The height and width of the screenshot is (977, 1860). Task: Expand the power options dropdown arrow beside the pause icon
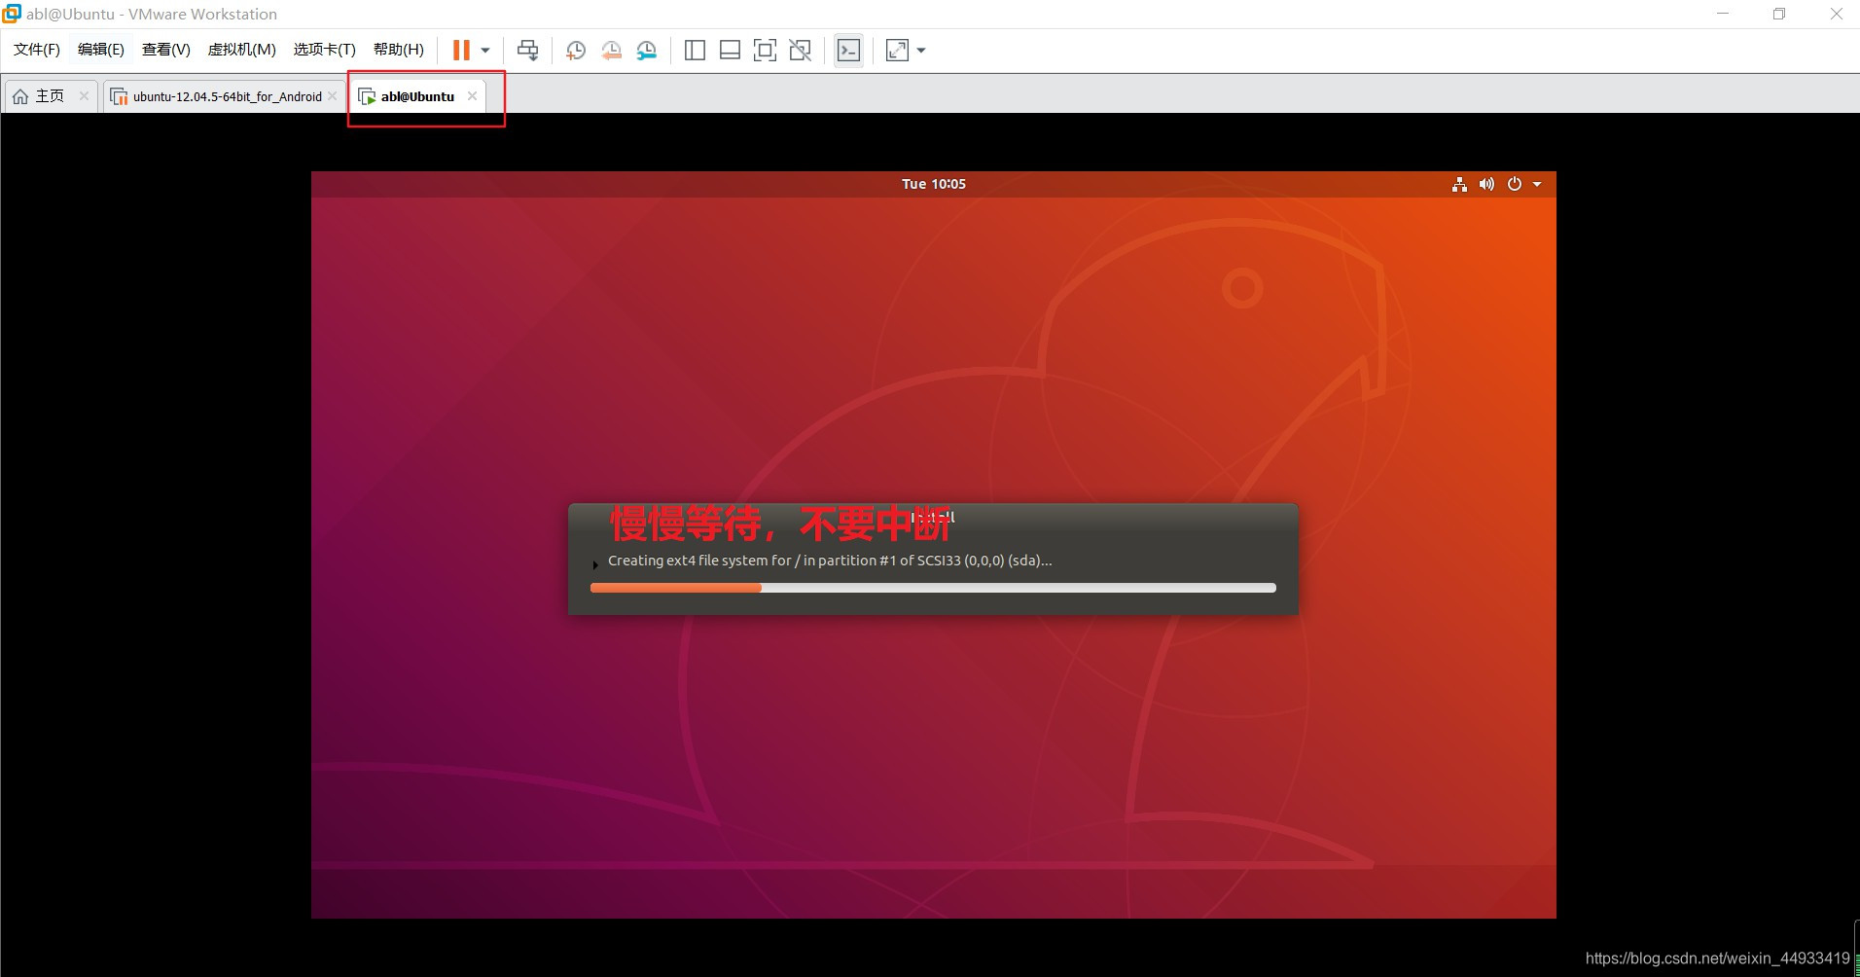tap(485, 51)
